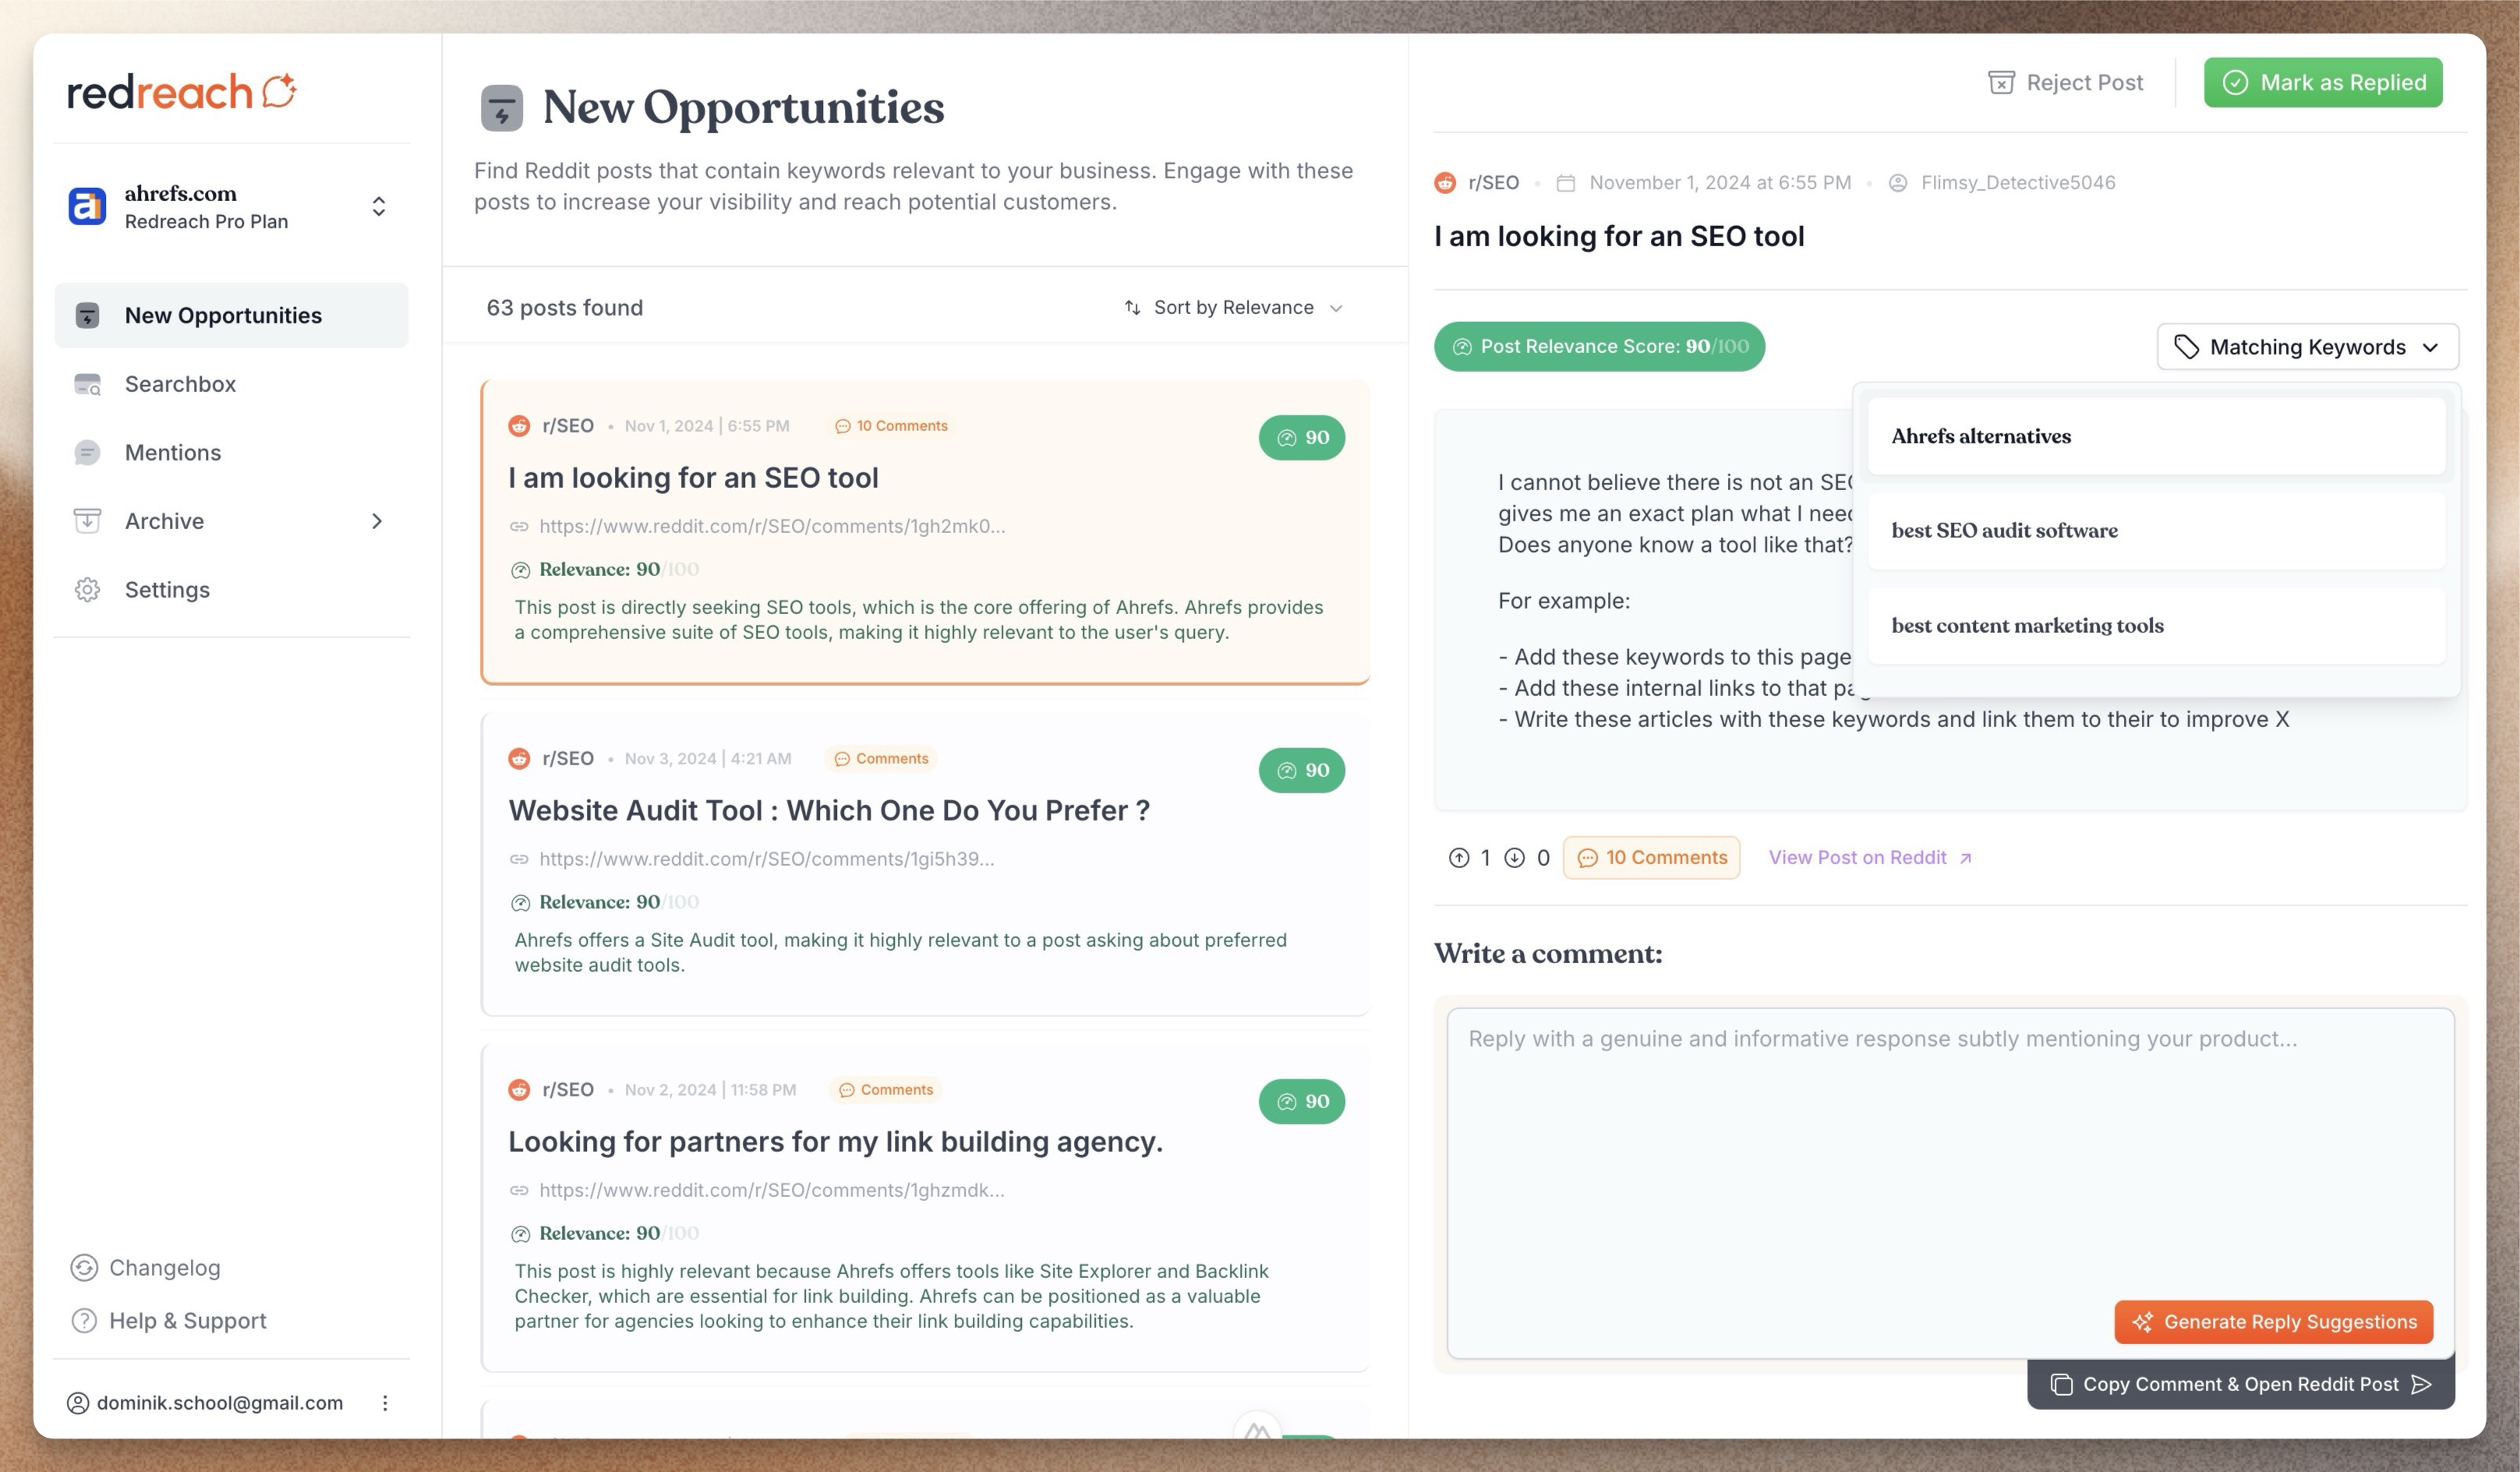
Task: Click the Mentions speech bubble icon
Action: click(88, 453)
